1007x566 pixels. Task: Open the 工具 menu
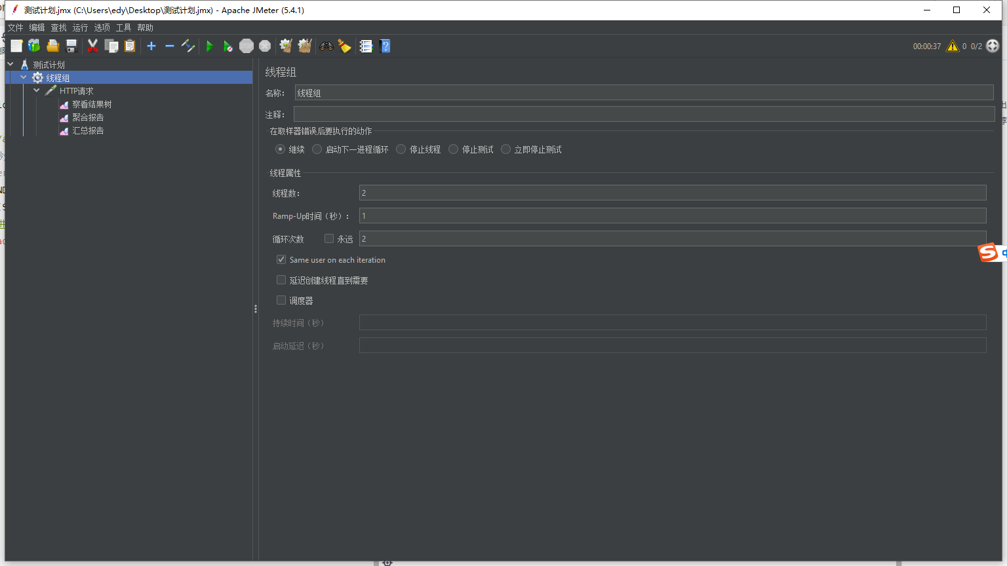[123, 28]
